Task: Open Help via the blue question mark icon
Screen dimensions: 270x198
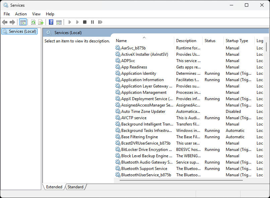Action: tap(51, 22)
